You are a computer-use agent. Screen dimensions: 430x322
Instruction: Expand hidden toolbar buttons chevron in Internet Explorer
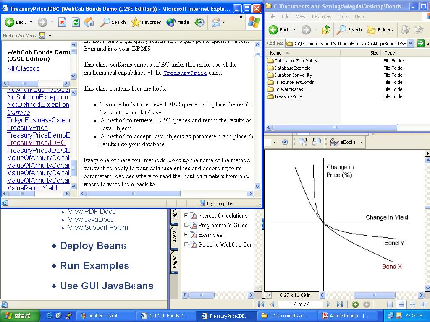pyautogui.click(x=241, y=17)
